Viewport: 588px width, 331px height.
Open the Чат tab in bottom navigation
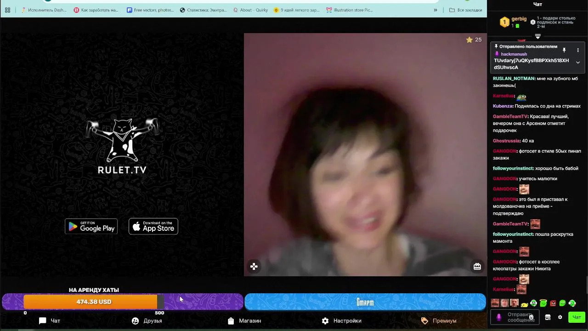[x=50, y=321]
